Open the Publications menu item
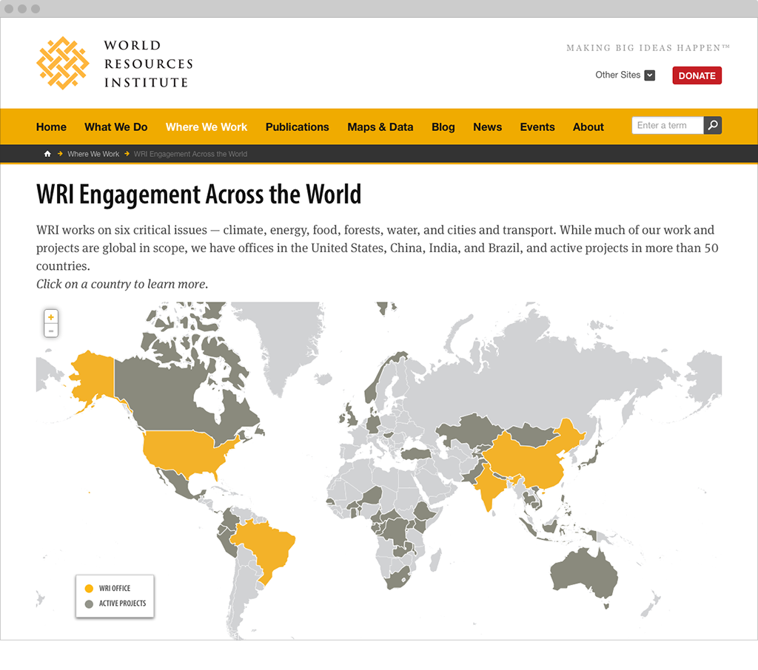Image resolution: width=758 pixels, height=670 pixels. (298, 127)
